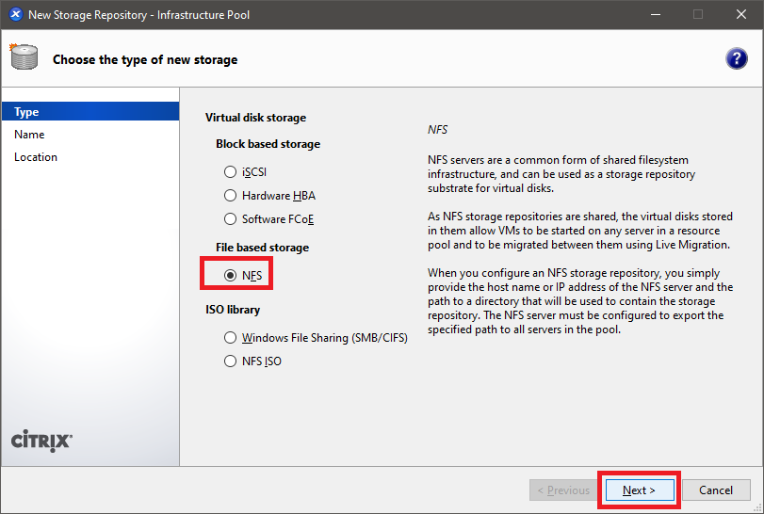Click the 'Choose the type of new storage' heading
This screenshot has height=514, width=764.
[x=145, y=59]
